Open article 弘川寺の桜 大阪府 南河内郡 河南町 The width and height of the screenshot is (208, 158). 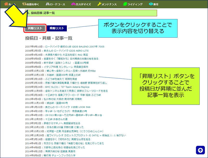(x=63, y=99)
